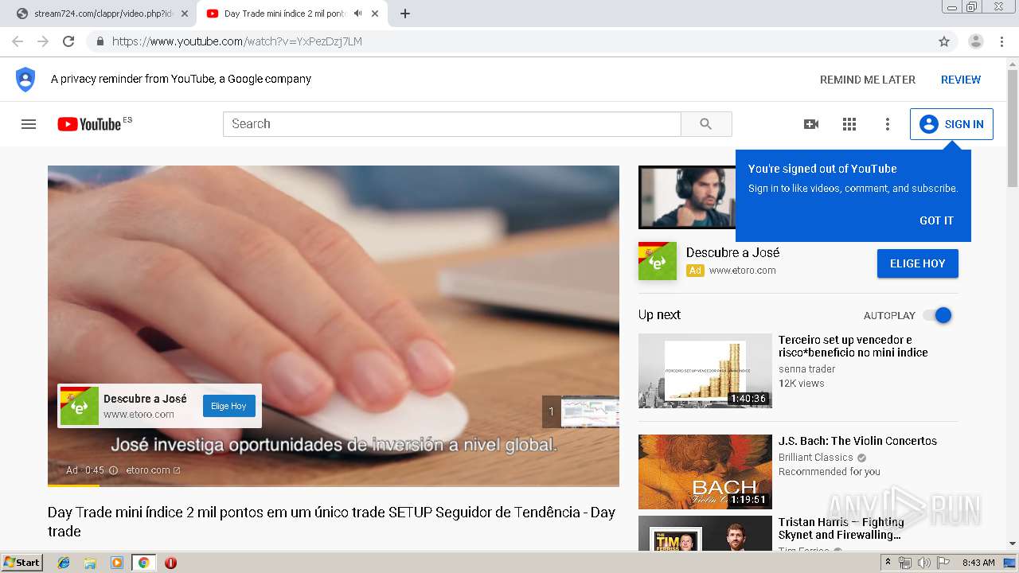Open the YouTube apps grid icon
Viewport: 1019px width, 573px height.
[x=849, y=124]
